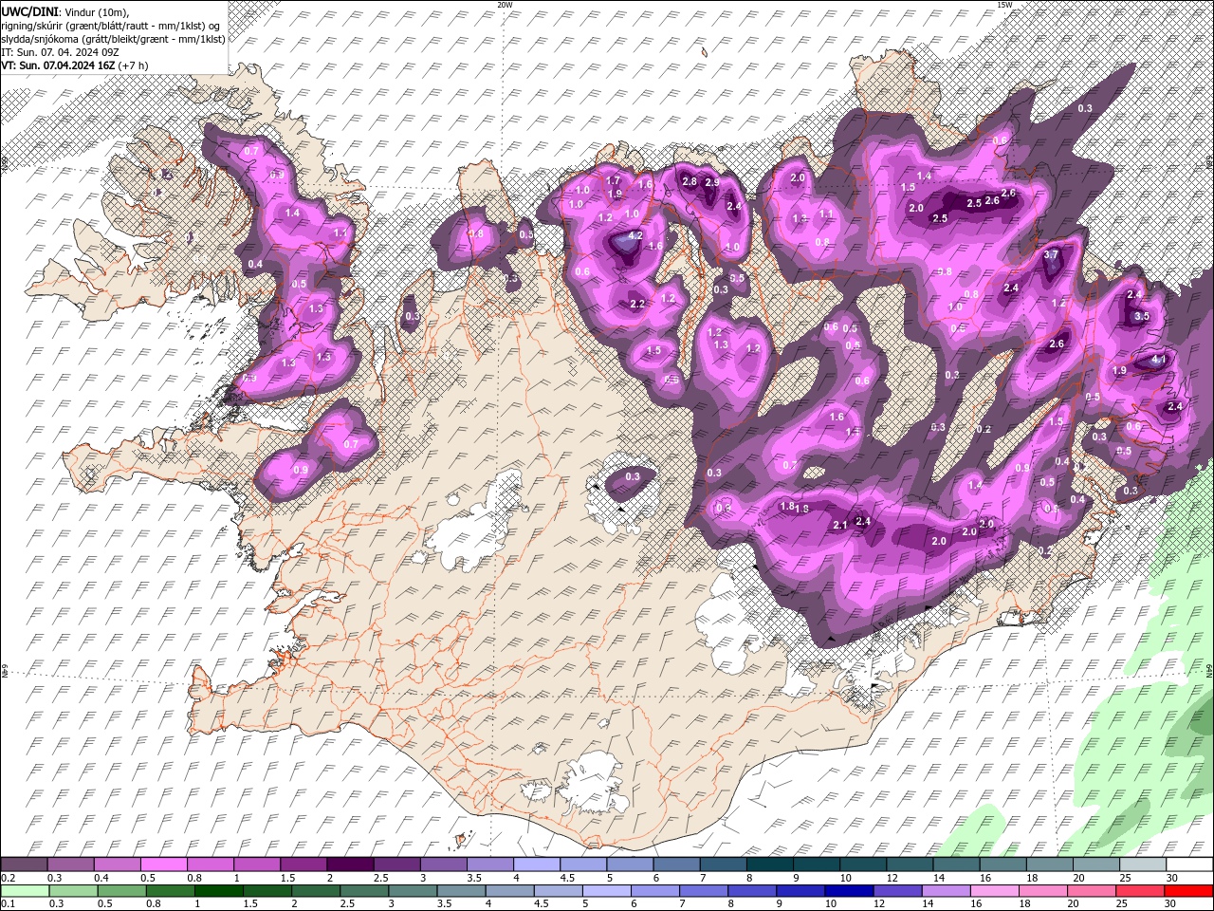Image resolution: width=1214 pixels, height=911 pixels.
Task: Click the 0.2 label in top legend row
Action: pos(8,878)
